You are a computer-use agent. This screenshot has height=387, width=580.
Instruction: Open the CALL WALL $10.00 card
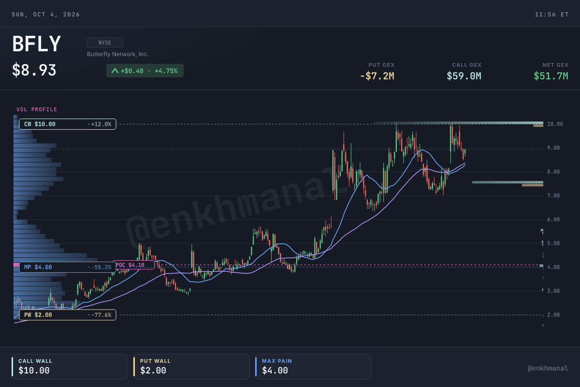70,367
